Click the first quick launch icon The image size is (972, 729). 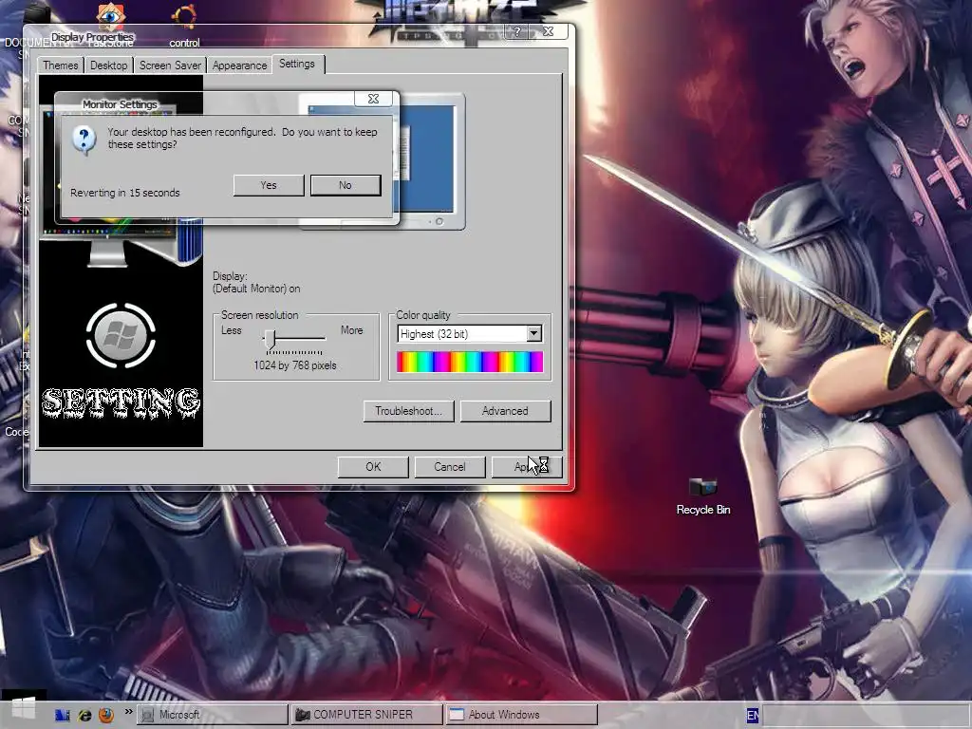click(62, 715)
